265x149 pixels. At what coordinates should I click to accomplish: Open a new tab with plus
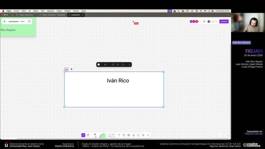coord(87,15)
